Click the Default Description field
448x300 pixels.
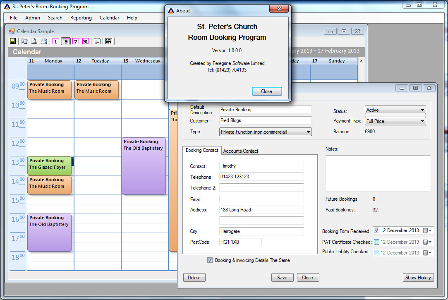click(x=266, y=110)
